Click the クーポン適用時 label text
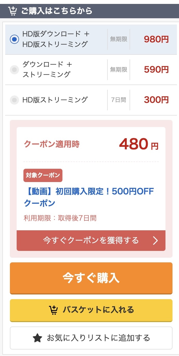Viewport: 179px width, 356px height. point(52,144)
